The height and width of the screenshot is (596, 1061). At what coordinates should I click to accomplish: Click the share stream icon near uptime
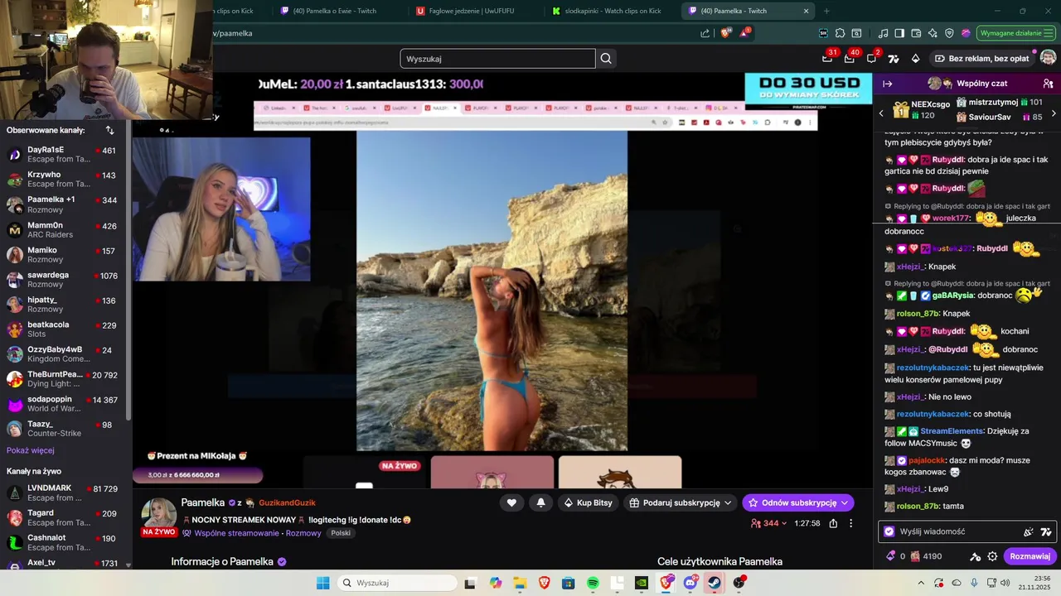pyautogui.click(x=833, y=523)
